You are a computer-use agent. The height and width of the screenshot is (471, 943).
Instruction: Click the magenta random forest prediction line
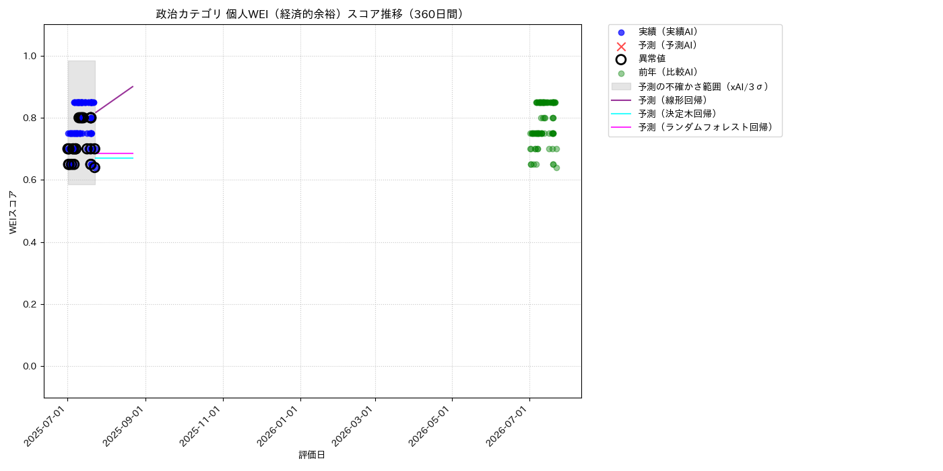pyautogui.click(x=114, y=153)
